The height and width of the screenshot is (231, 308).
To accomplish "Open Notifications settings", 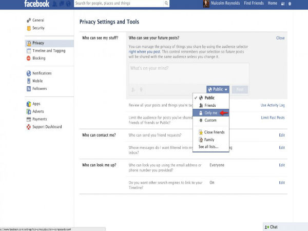I will 42,73.
